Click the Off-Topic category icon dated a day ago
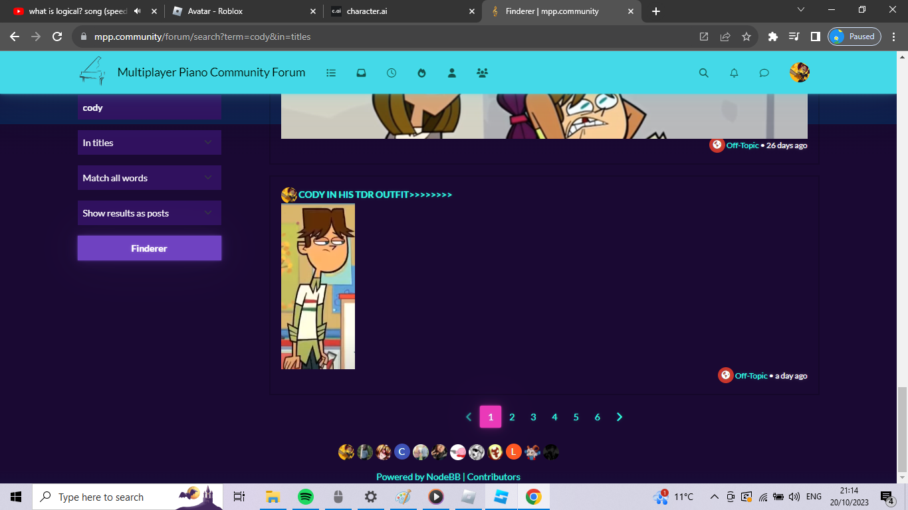The image size is (908, 510). [x=725, y=375]
